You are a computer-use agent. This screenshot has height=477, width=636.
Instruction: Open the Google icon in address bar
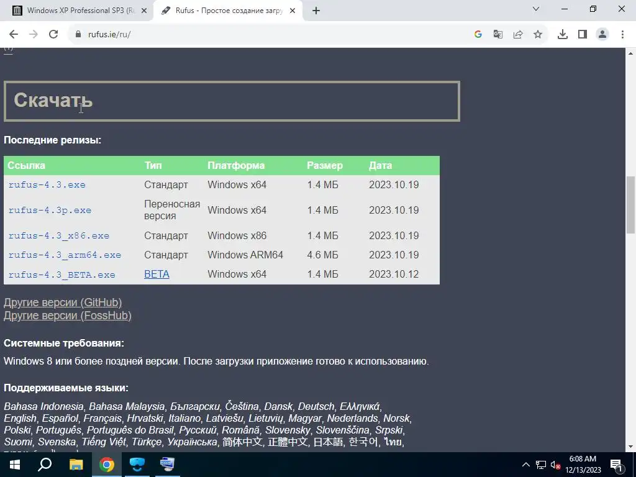pos(478,34)
